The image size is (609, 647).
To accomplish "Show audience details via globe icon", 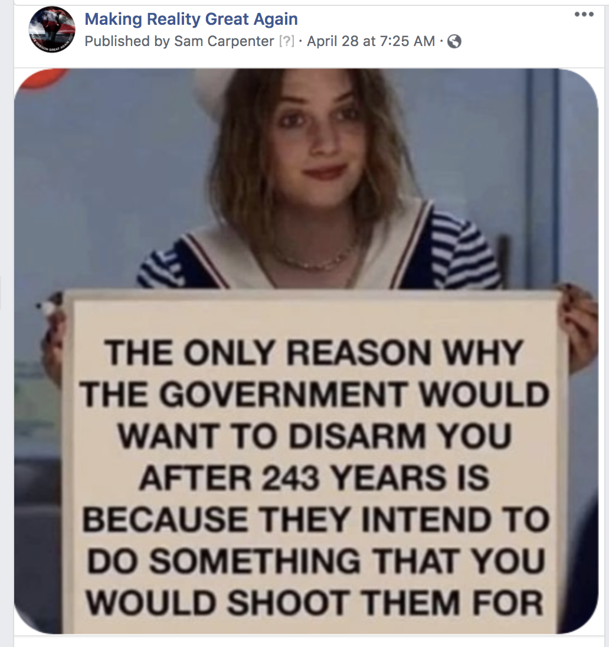I will [454, 41].
